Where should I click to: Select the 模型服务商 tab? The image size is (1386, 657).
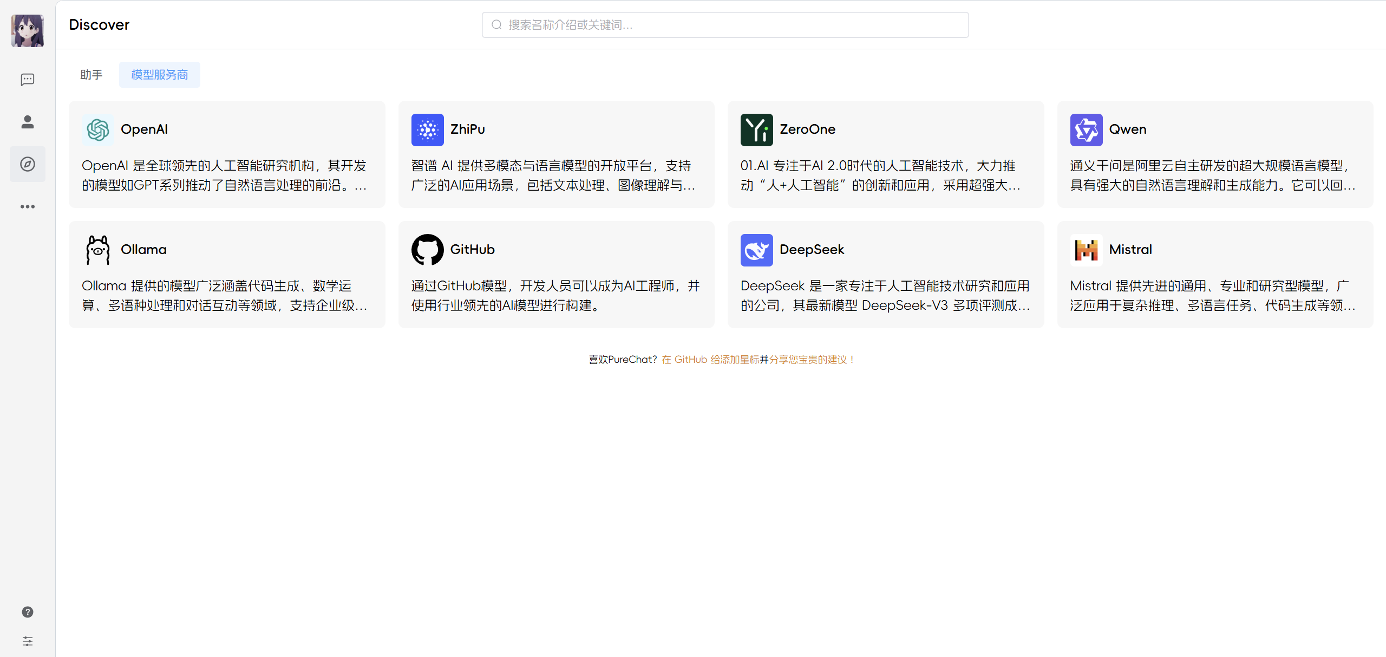[160, 75]
